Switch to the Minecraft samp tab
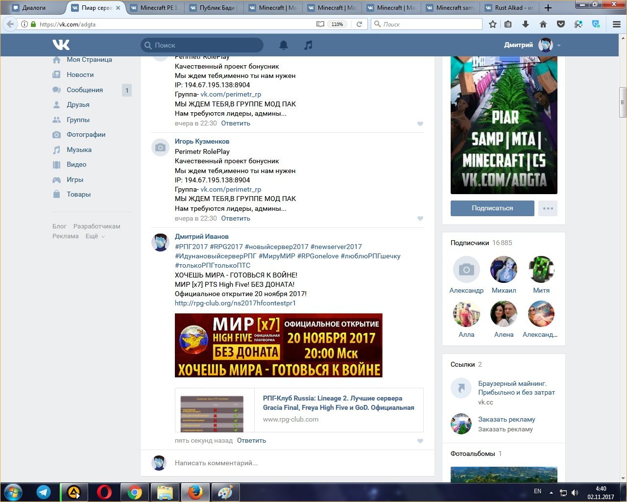This screenshot has height=502, width=627. [450, 8]
